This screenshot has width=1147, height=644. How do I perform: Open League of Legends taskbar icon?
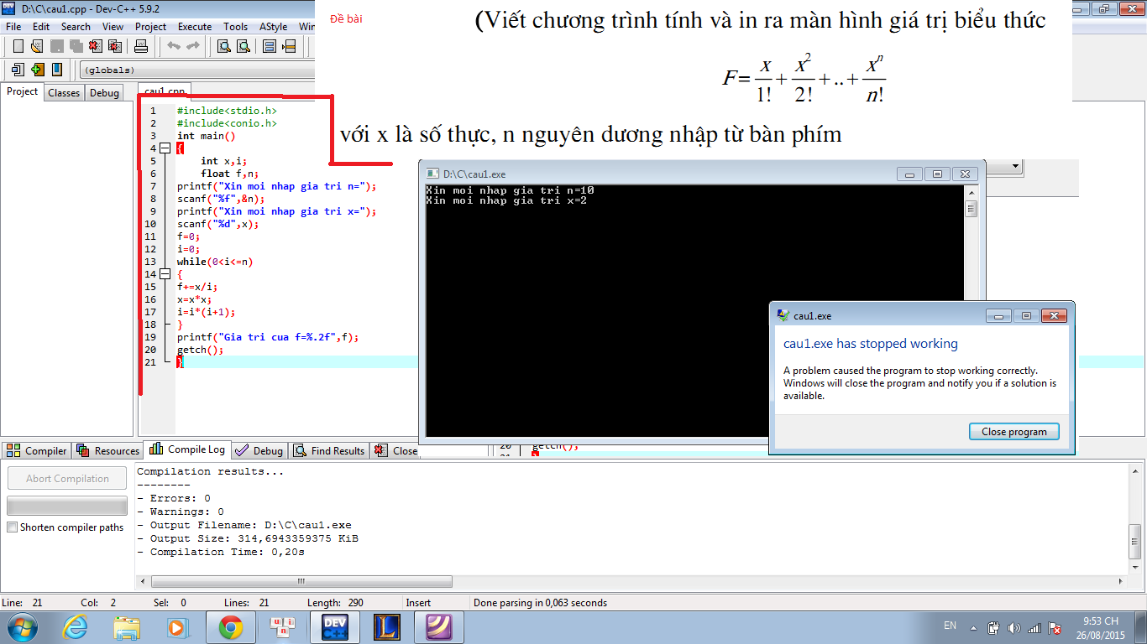coord(387,626)
